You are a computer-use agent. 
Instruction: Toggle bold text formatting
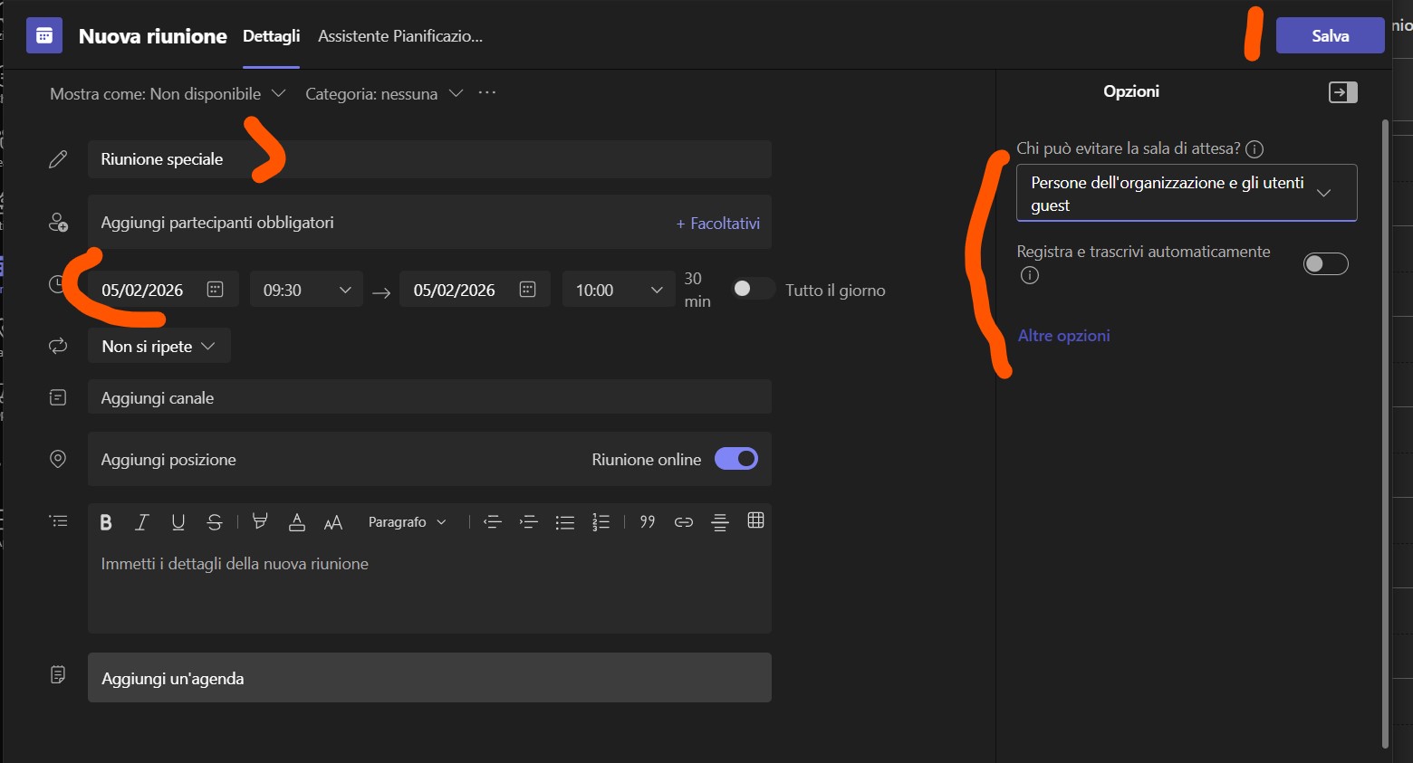106,522
